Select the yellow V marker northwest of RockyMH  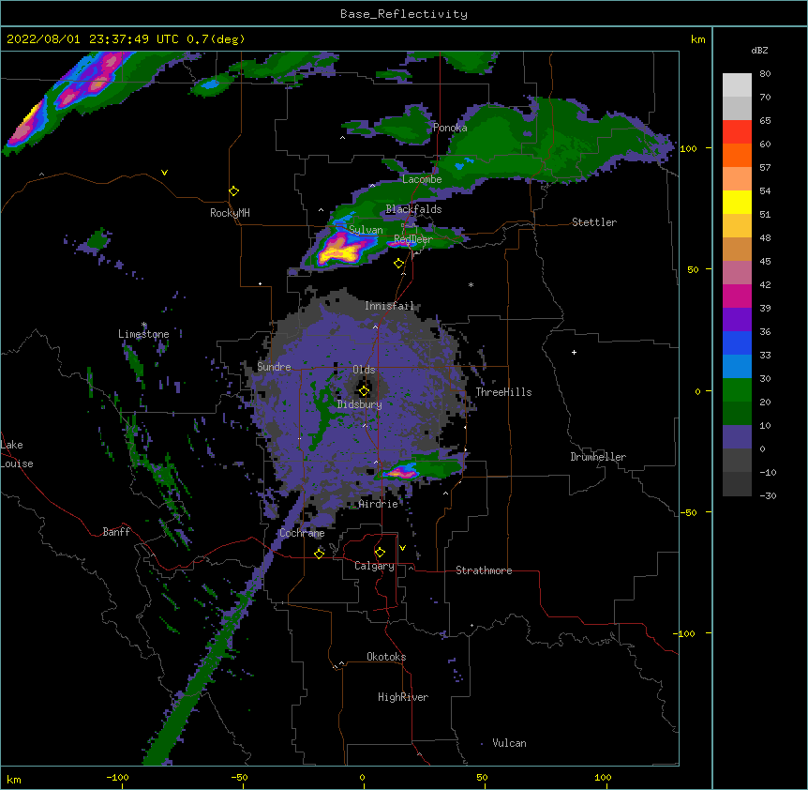click(164, 173)
